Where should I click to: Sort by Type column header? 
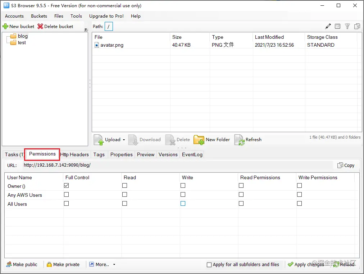231,37
